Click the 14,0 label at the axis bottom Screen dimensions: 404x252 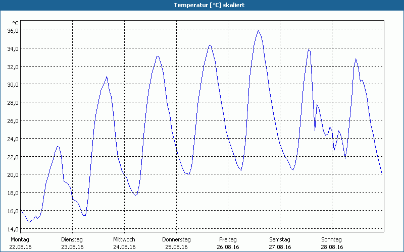pyautogui.click(x=13, y=229)
